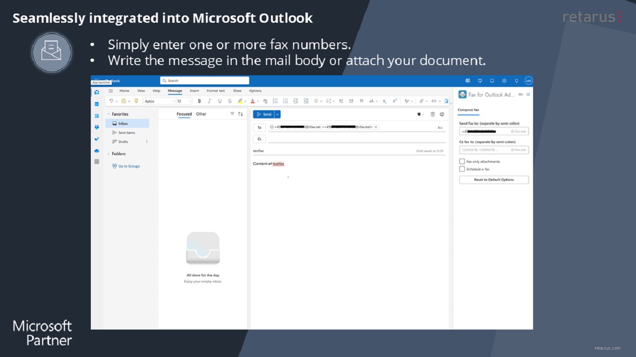Click the hamburger navigation toggle
This screenshot has height=357, width=636.
111,91
